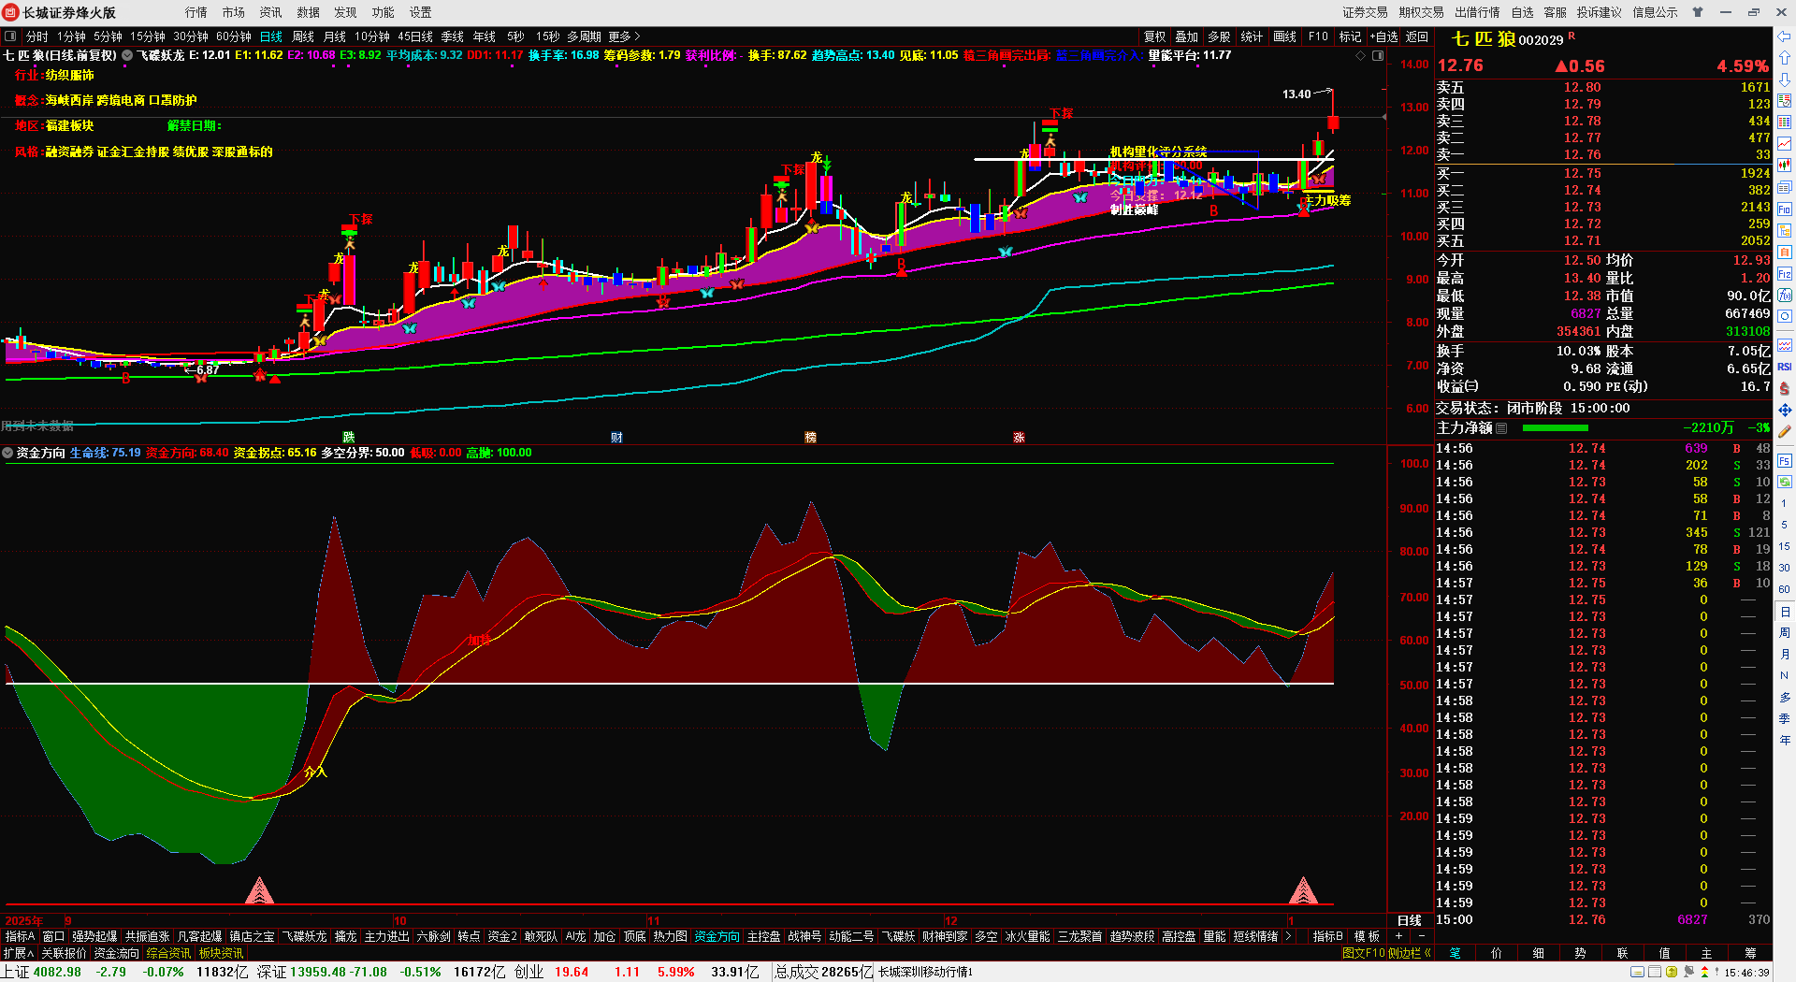This screenshot has height=982, width=1796.
Task: Click the satellite dish icon in status bar
Action: click(1689, 973)
